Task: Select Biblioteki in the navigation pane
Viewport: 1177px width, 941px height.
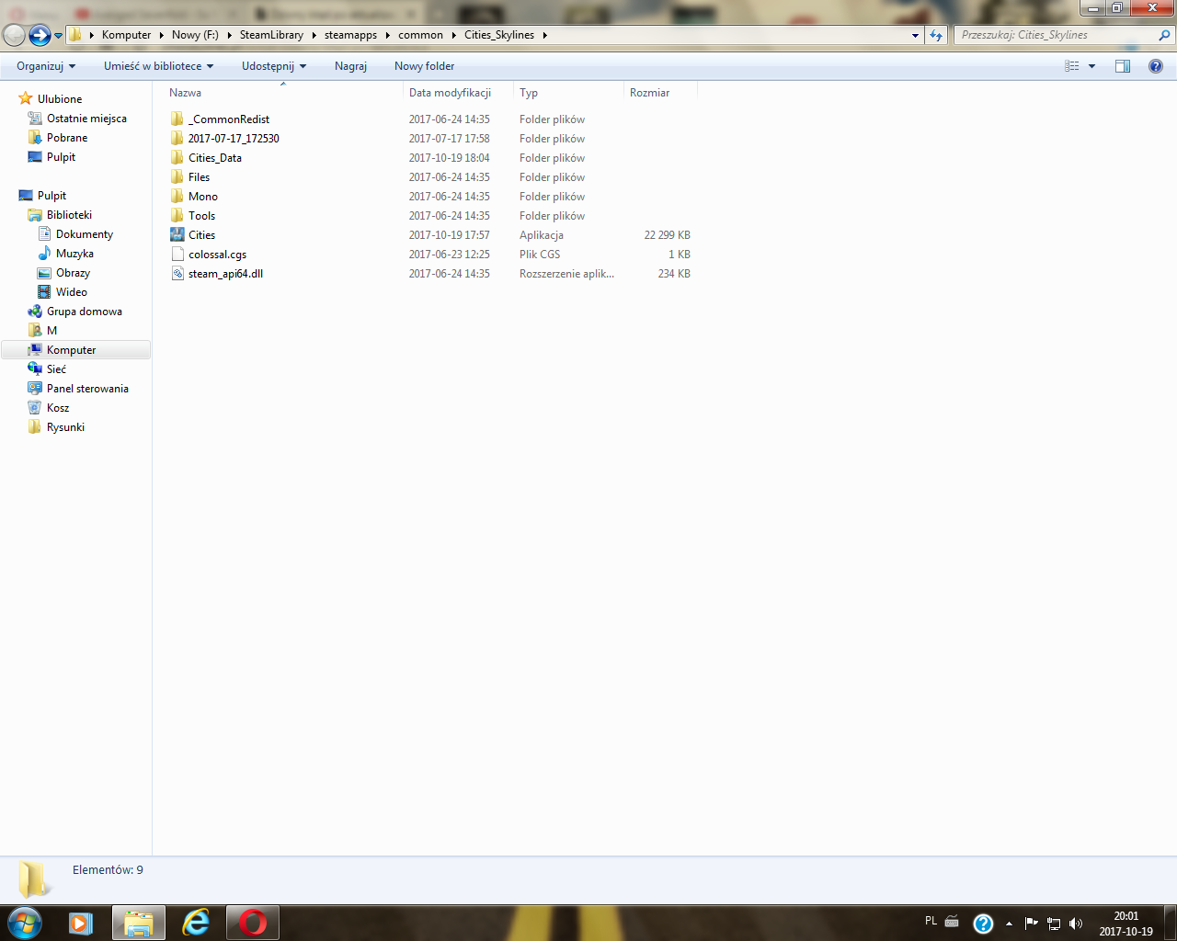Action: (69, 215)
